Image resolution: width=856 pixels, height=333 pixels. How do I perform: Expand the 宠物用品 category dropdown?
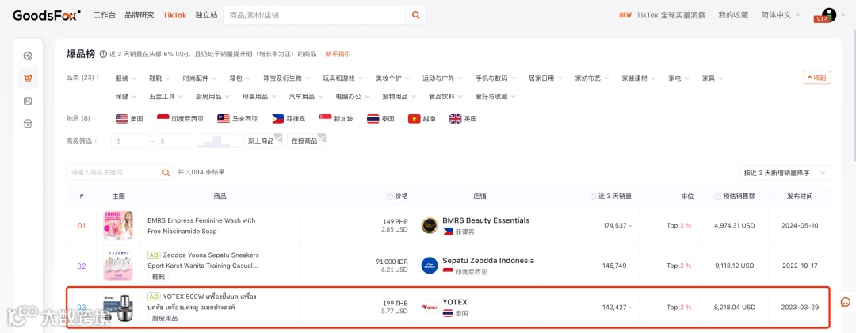pyautogui.click(x=399, y=97)
